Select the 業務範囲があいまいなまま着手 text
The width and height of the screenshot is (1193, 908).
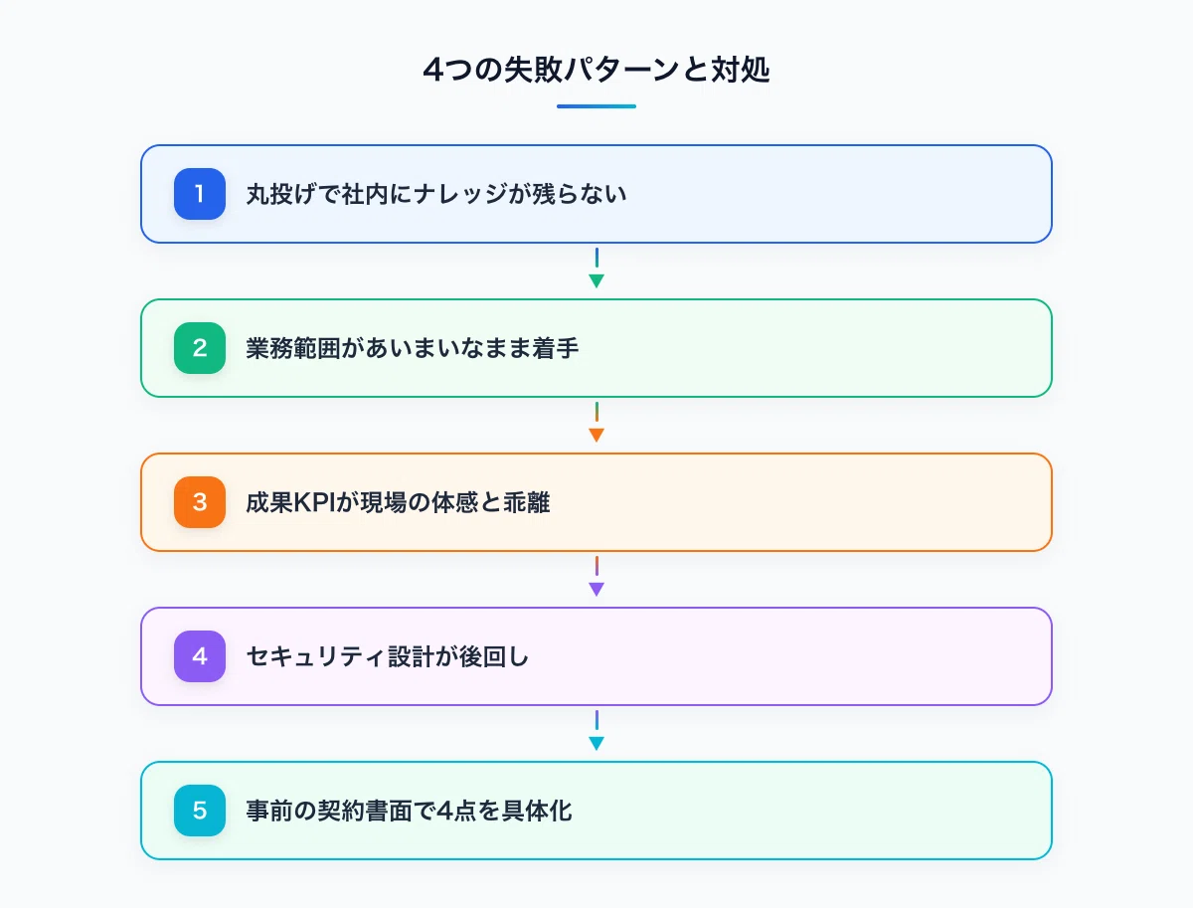click(413, 348)
